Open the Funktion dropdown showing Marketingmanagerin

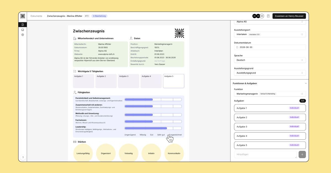click(x=270, y=94)
